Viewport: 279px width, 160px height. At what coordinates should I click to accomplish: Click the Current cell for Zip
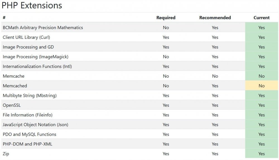(x=261, y=154)
